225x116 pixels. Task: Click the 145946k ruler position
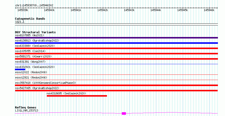coord(209,10)
